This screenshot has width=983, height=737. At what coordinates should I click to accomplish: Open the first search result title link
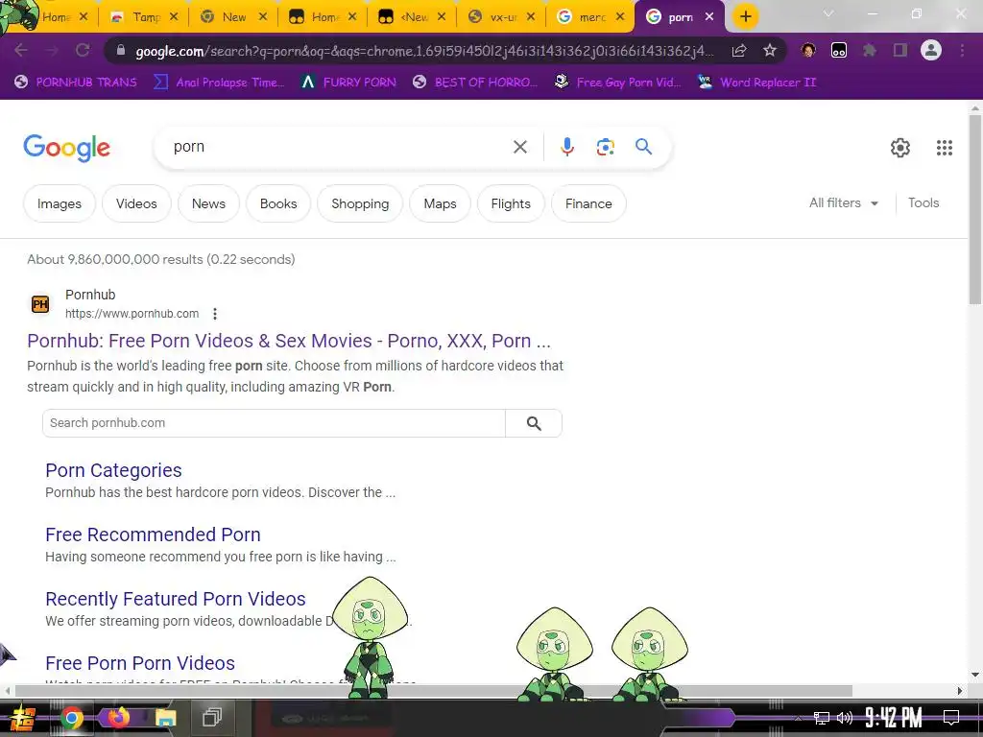click(x=289, y=341)
